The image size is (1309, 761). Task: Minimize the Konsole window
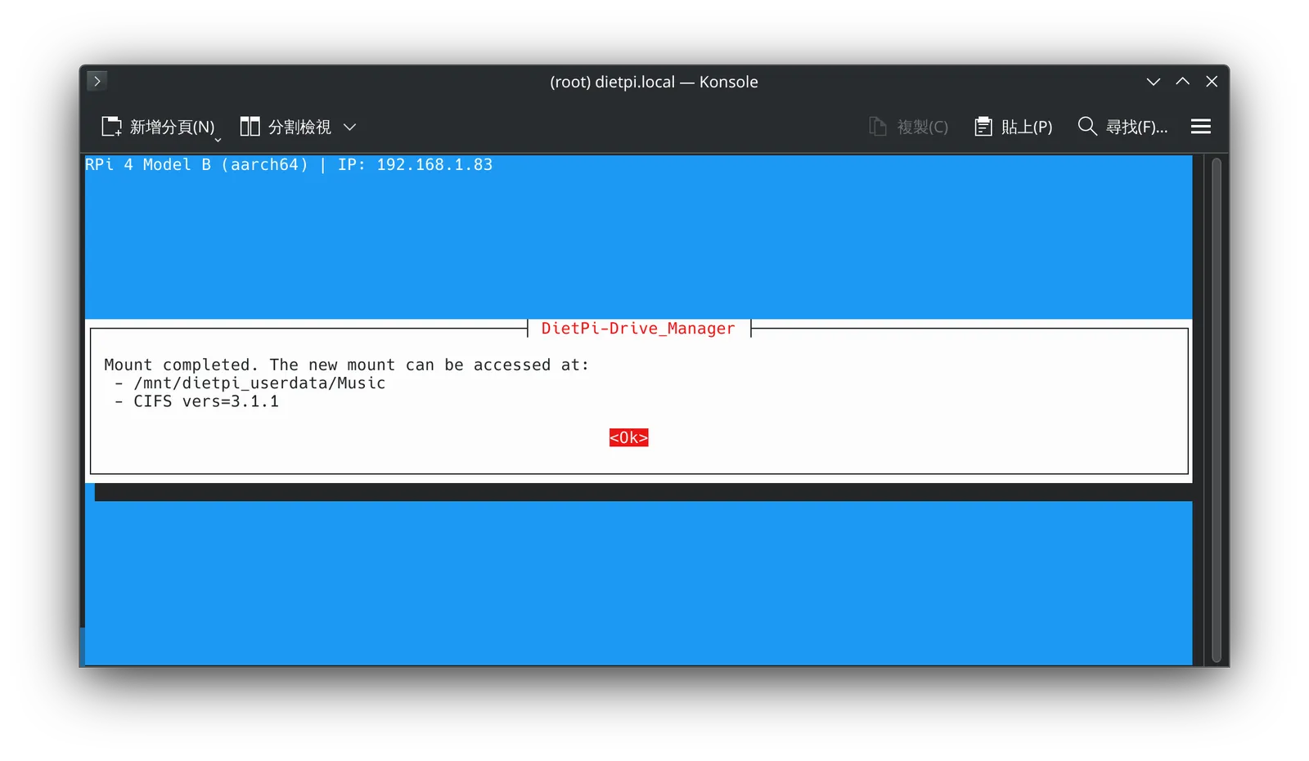[1153, 82]
